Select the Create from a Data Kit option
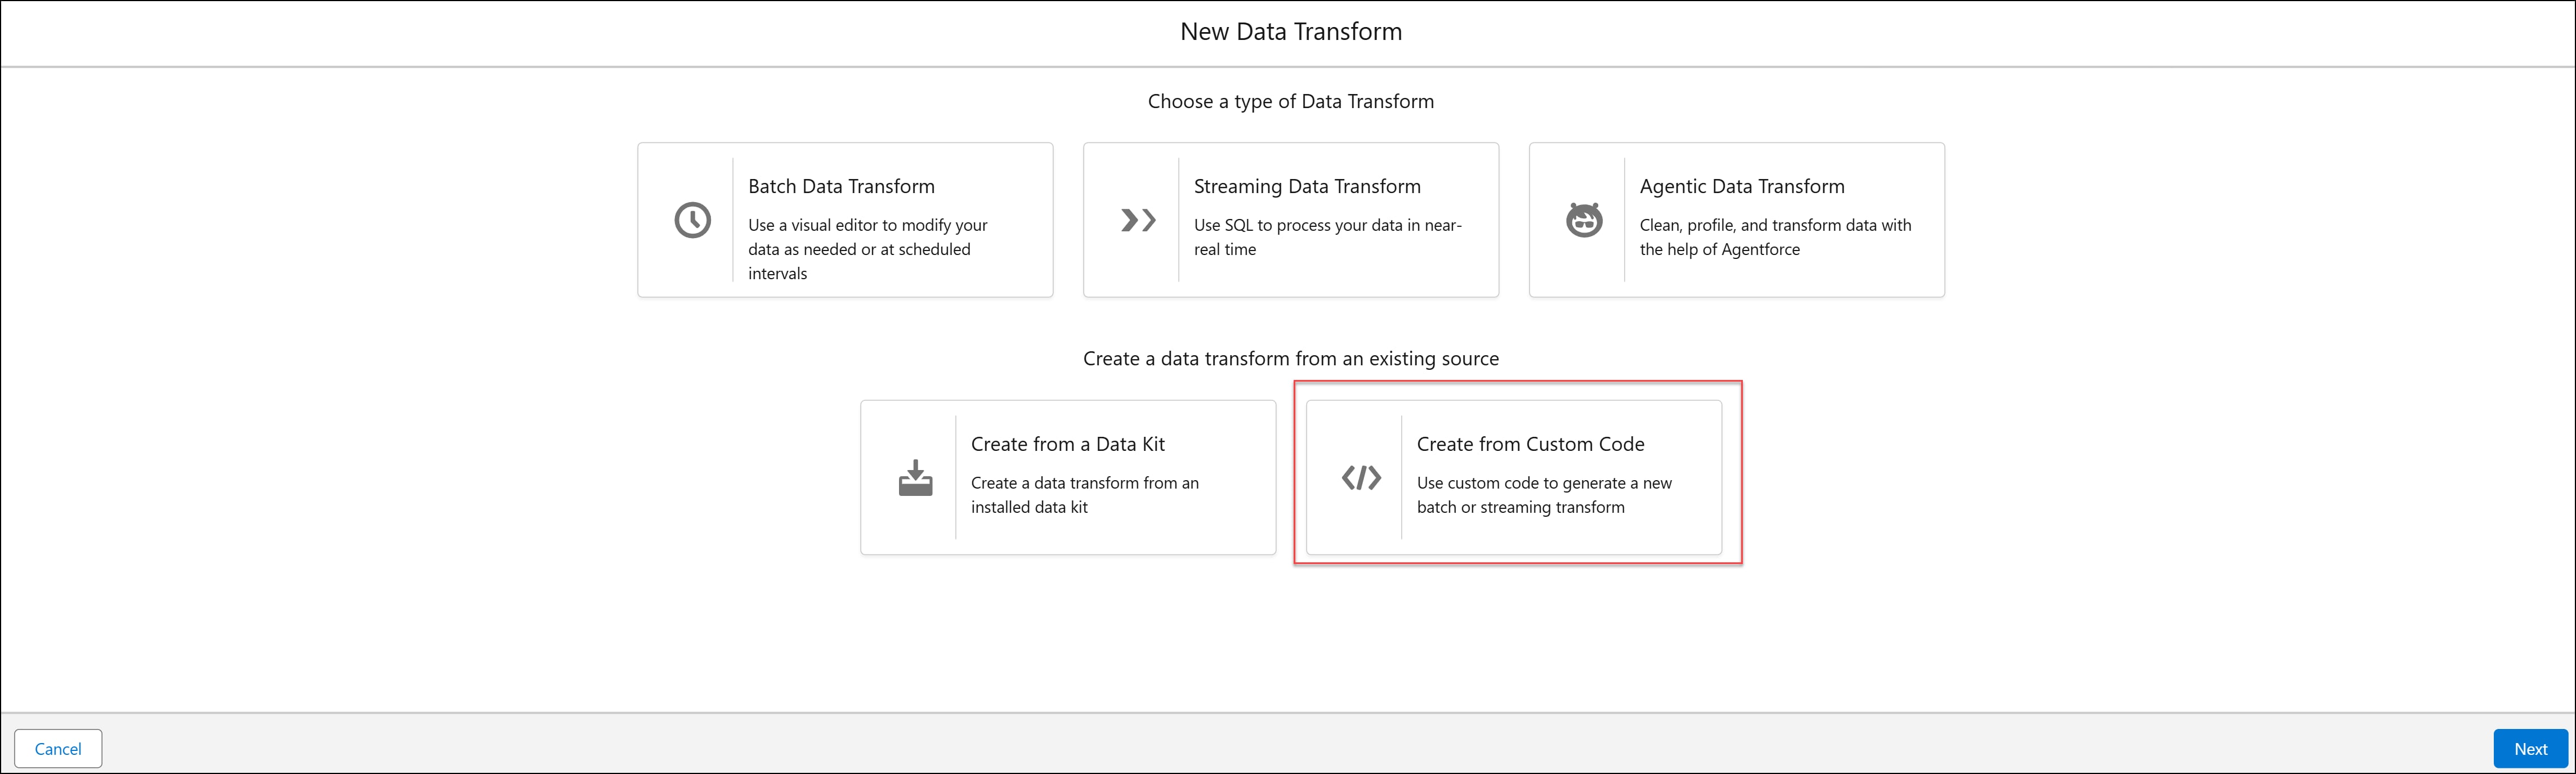This screenshot has width=2576, height=774. pyautogui.click(x=1068, y=477)
